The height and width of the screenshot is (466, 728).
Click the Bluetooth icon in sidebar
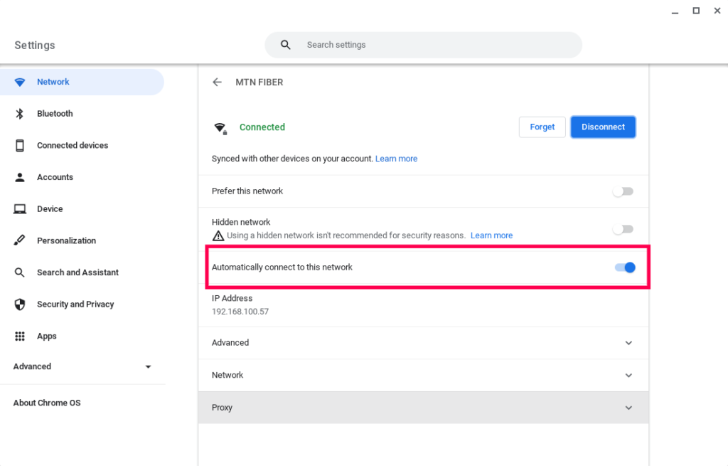pyautogui.click(x=19, y=114)
